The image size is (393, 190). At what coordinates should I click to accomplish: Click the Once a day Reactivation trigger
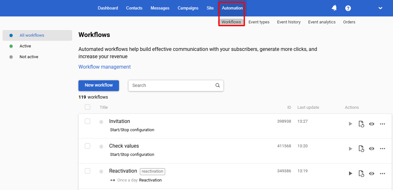coord(136,180)
